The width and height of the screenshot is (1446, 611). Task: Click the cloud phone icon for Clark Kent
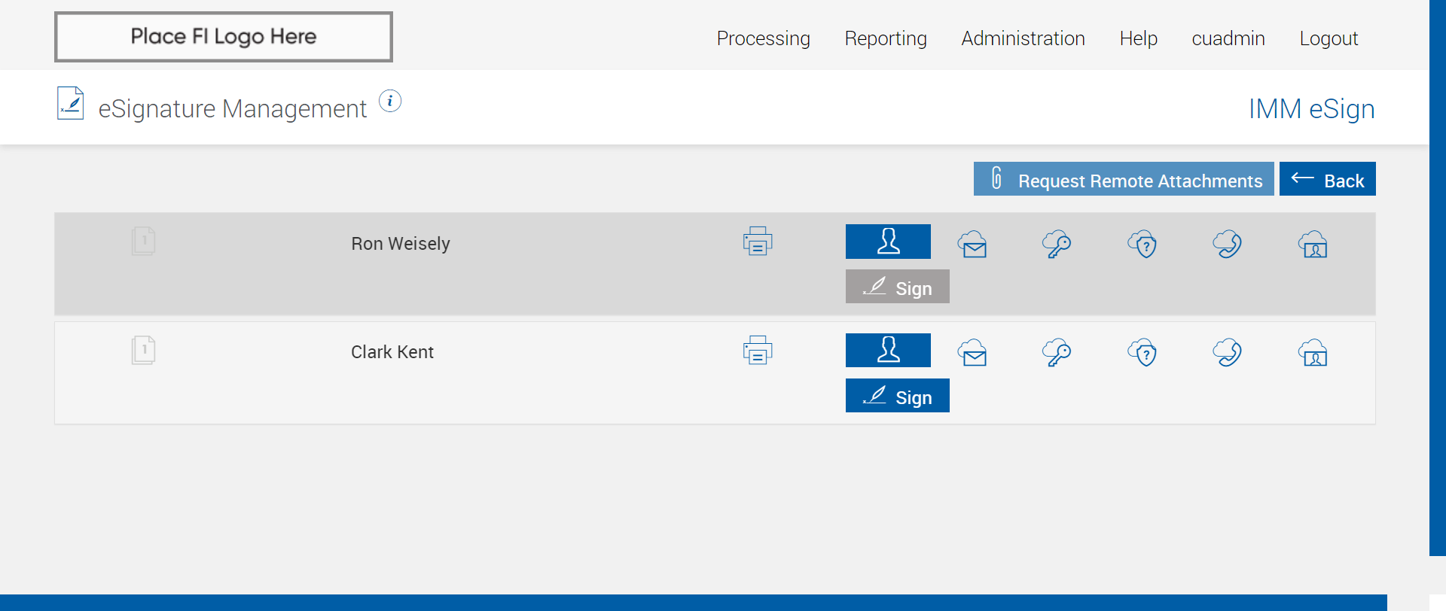click(1228, 352)
